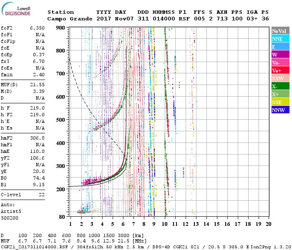
Task: Click the X- dark green legend swatch
Action: (x=280, y=86)
